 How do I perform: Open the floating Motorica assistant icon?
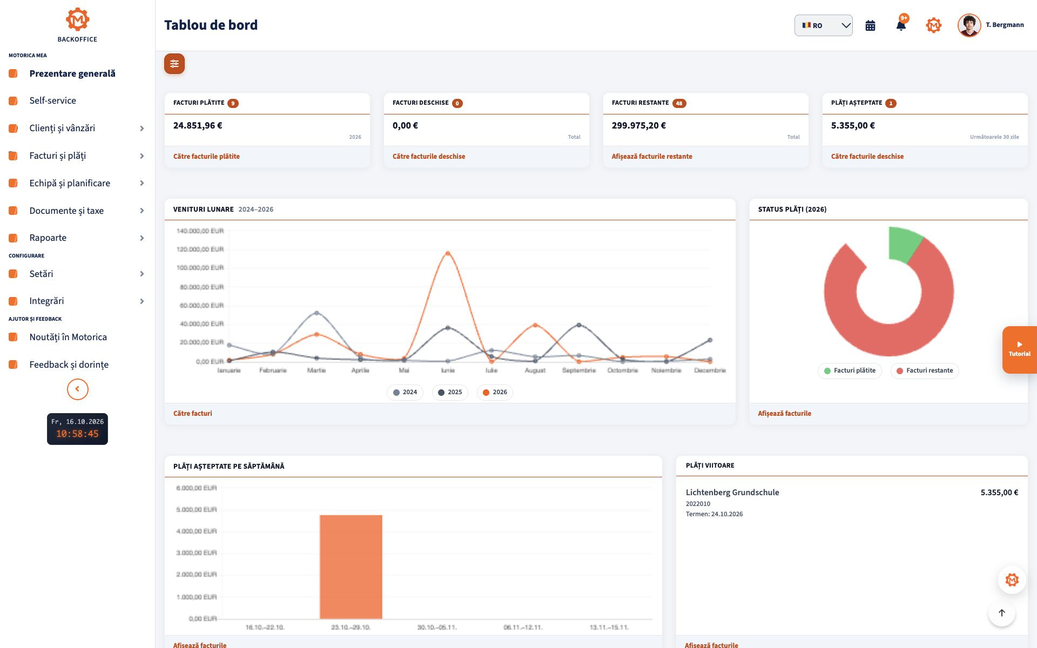[x=1012, y=580]
